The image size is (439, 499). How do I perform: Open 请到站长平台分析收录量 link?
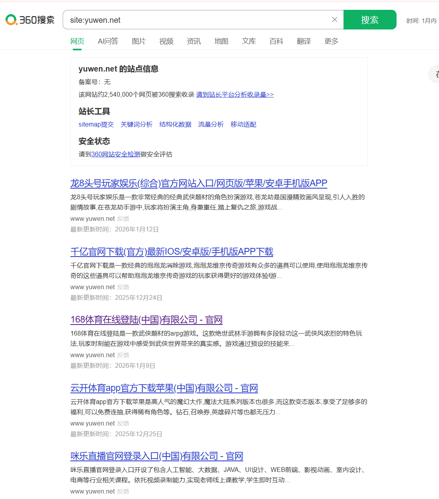[235, 94]
